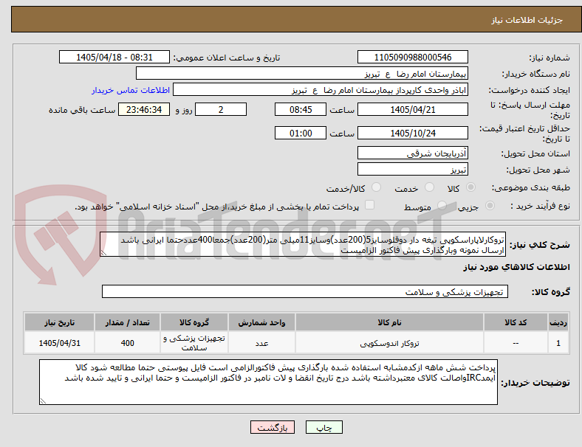Click the شرح کلی نیاز description text area
The width and height of the screenshot is (582, 447).
[303, 244]
